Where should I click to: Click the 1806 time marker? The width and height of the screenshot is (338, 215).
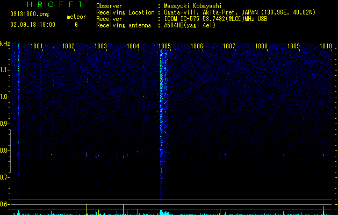tap(197, 46)
